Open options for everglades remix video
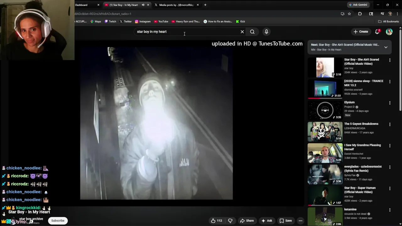The width and height of the screenshot is (402, 226). click(x=390, y=167)
